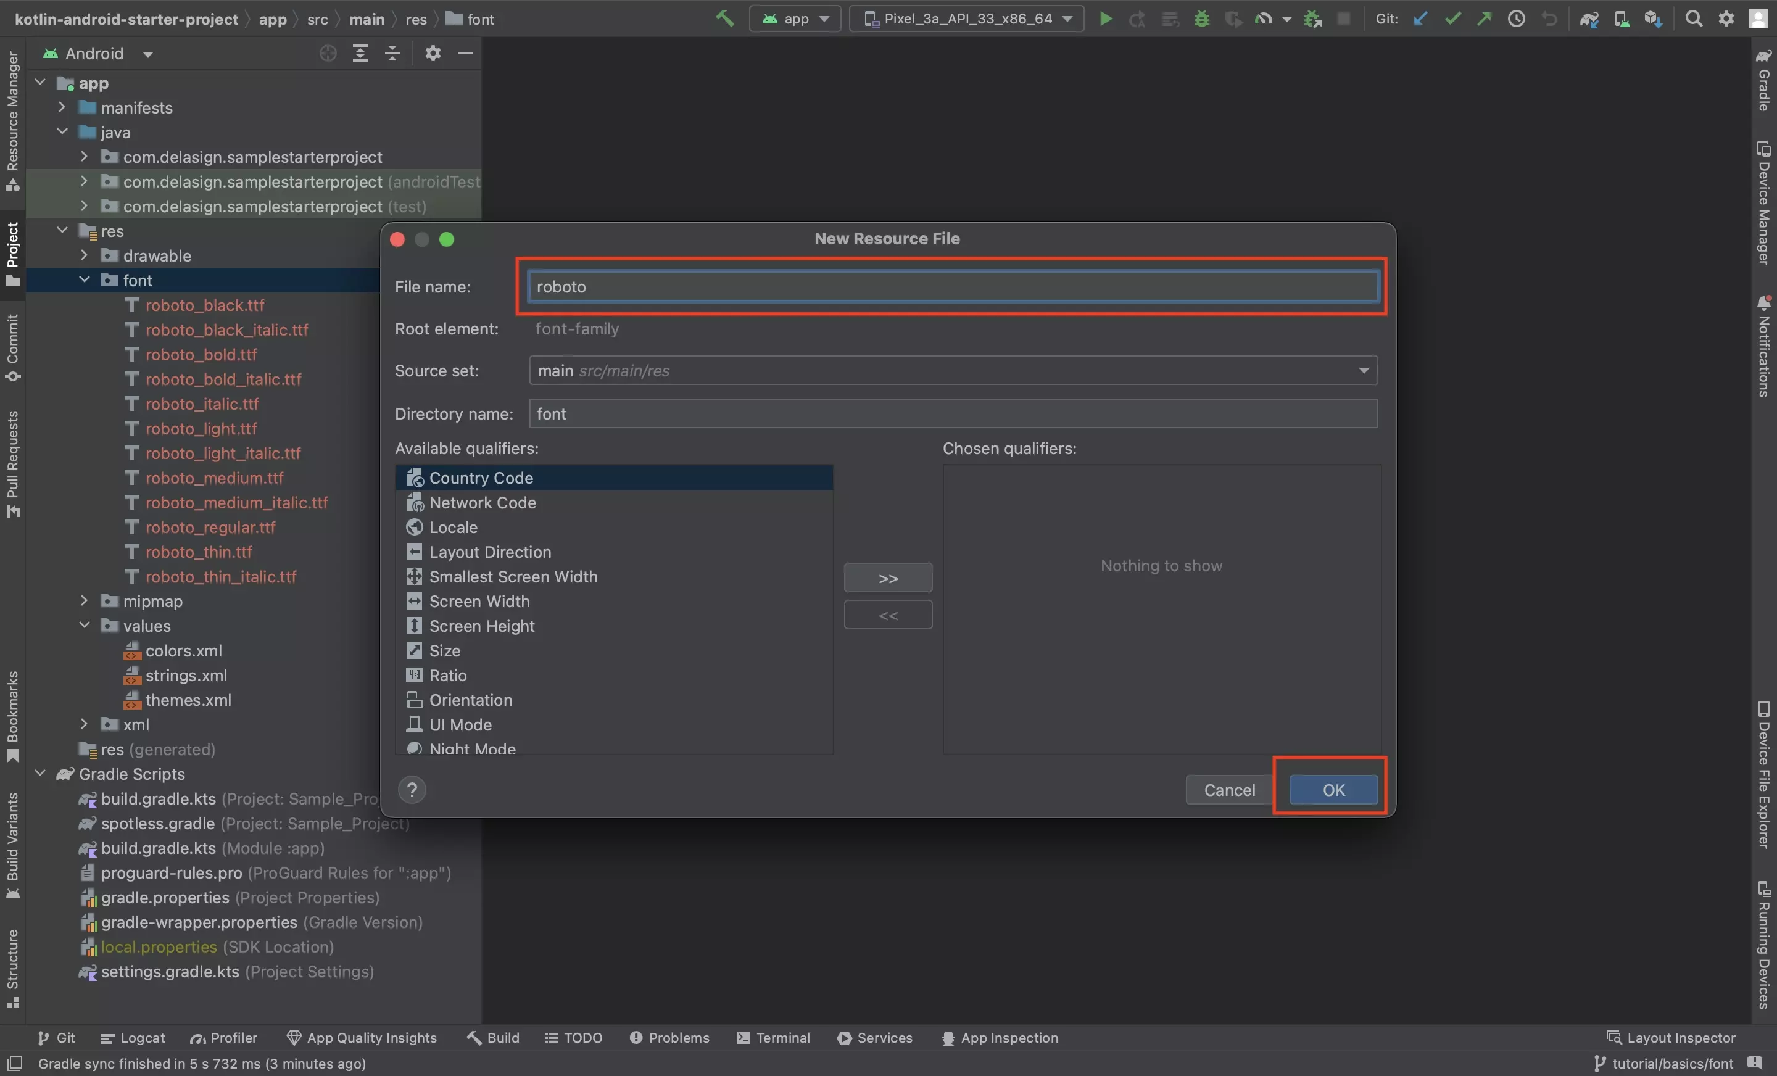The image size is (1777, 1076).
Task: Open the Logcat tool window tab
Action: click(x=133, y=1037)
